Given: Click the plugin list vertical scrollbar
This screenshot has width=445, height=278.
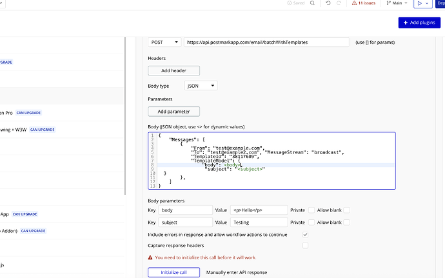Looking at the screenshot, I should point(125,116).
